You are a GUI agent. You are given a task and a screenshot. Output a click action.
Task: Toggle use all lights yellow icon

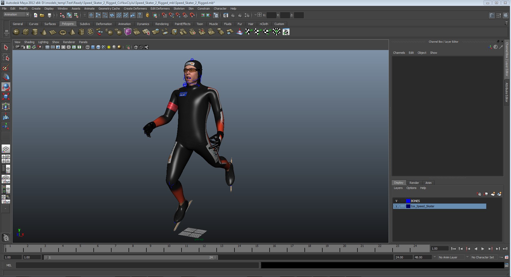pyautogui.click(x=109, y=47)
